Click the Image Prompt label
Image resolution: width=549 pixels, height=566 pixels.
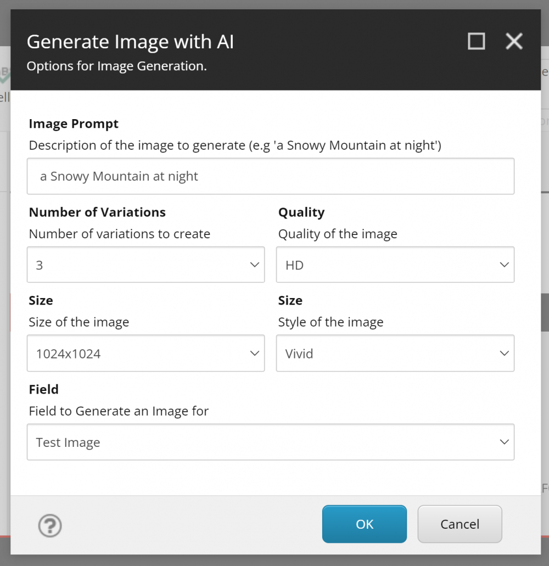[x=74, y=124]
